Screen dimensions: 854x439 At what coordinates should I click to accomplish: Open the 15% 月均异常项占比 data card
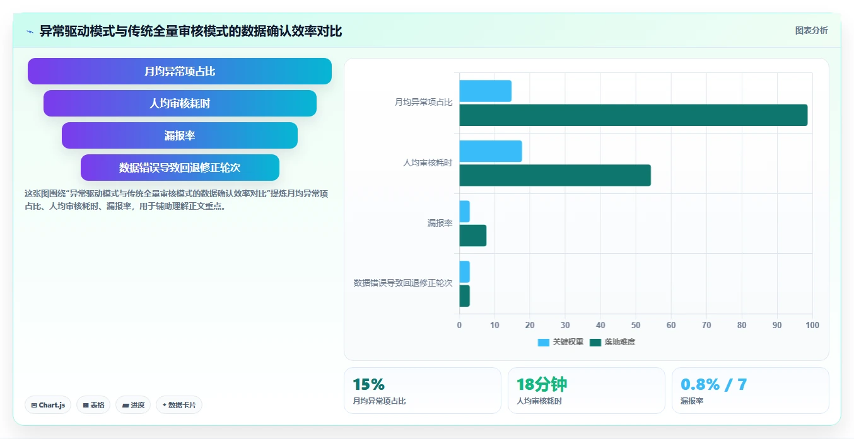[423, 391]
